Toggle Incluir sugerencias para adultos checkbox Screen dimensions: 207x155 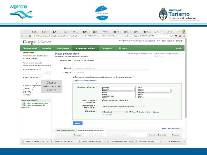pyautogui.click(x=103, y=100)
